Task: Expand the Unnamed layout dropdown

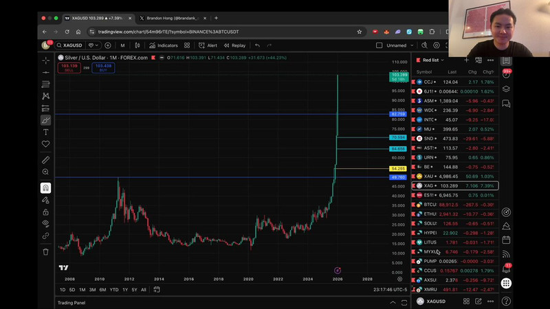Action: (399, 45)
